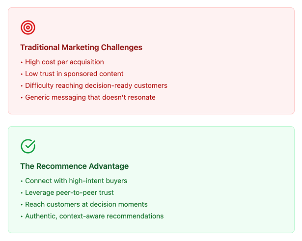Viewport: 302px width, 241px height.
Task: Click the bullet before Authentic recommendations
Action: [22, 216]
